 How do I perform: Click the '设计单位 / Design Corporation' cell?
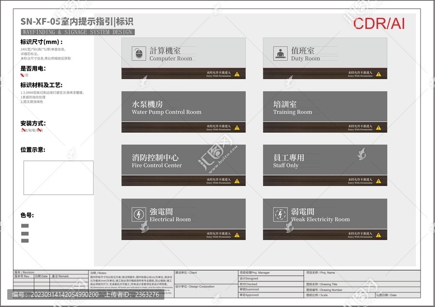pyautogui.click(x=206, y=291)
